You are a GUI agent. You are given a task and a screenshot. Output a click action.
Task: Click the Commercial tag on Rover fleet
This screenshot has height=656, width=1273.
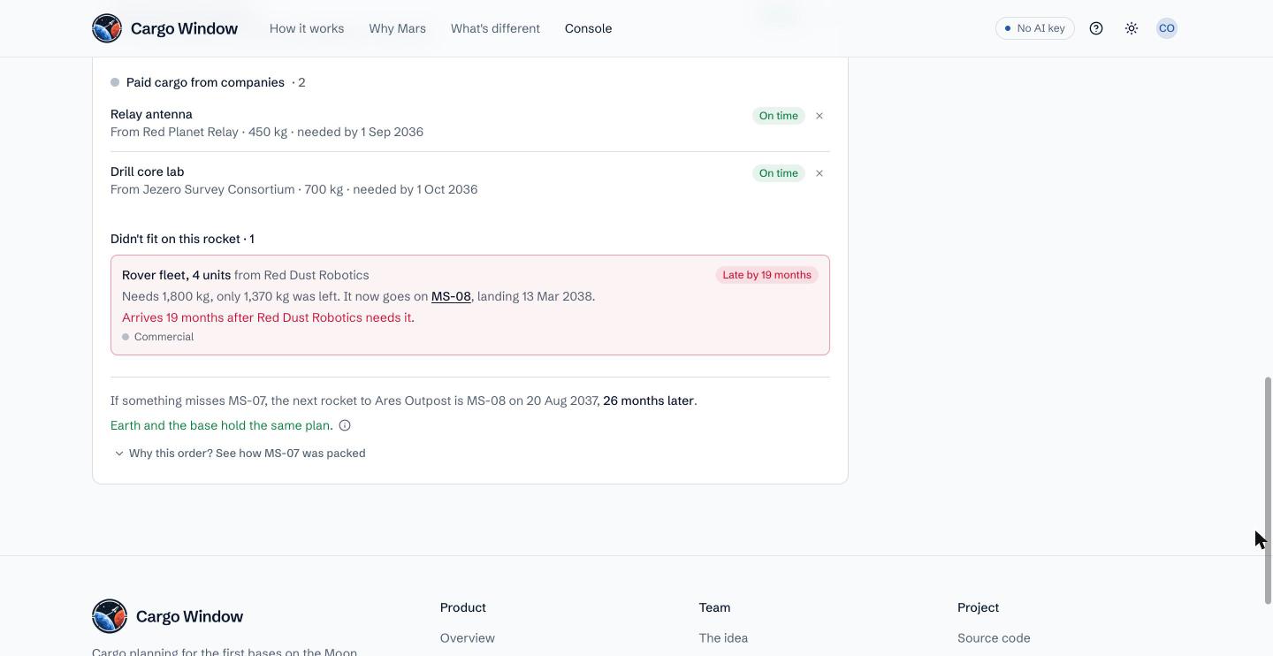click(158, 337)
